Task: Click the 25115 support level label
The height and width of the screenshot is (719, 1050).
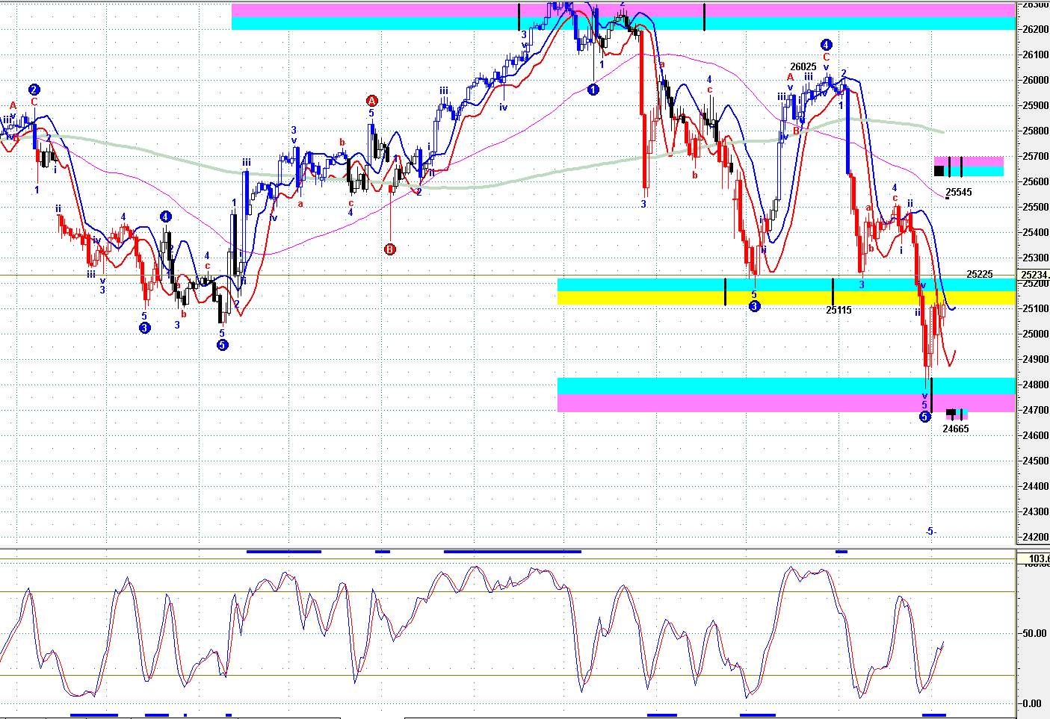Action: tap(839, 310)
